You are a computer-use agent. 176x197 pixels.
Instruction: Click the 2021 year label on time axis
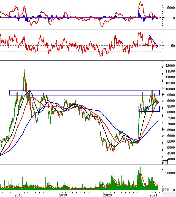click(153, 195)
